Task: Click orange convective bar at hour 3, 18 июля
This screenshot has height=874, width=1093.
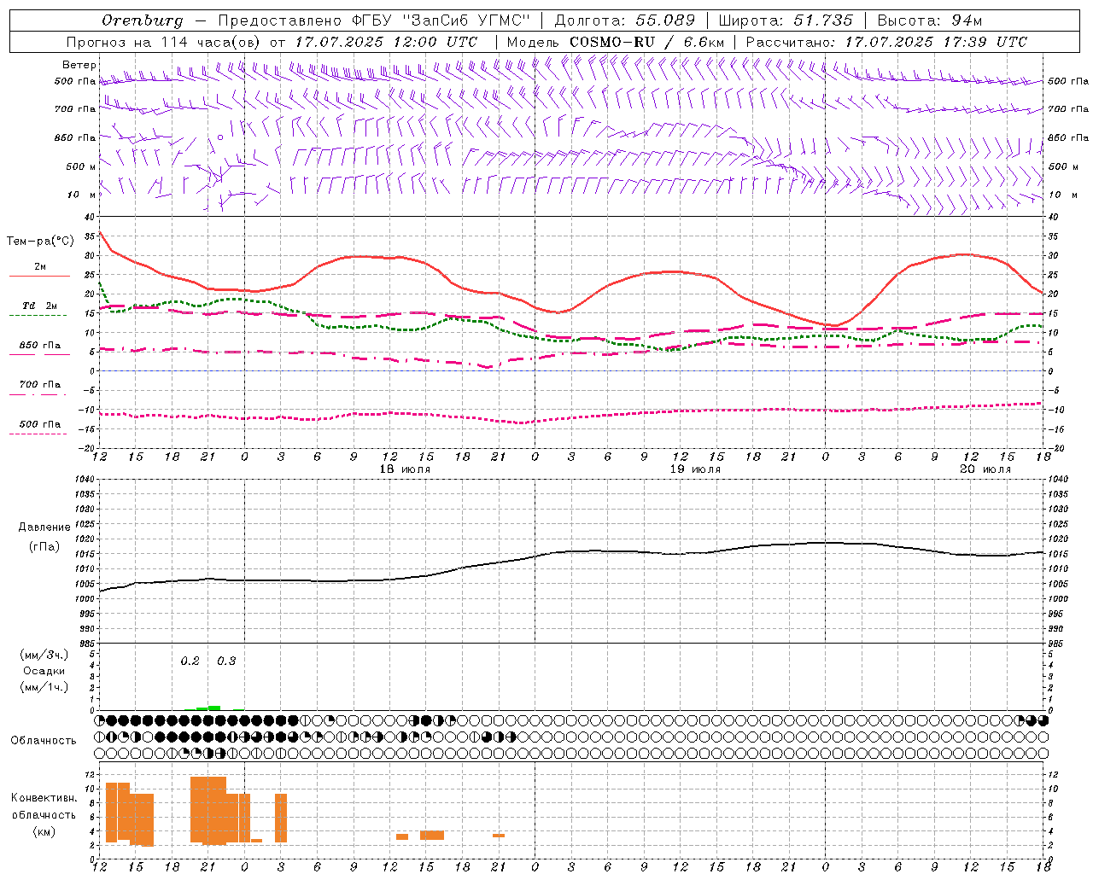Action: [281, 818]
